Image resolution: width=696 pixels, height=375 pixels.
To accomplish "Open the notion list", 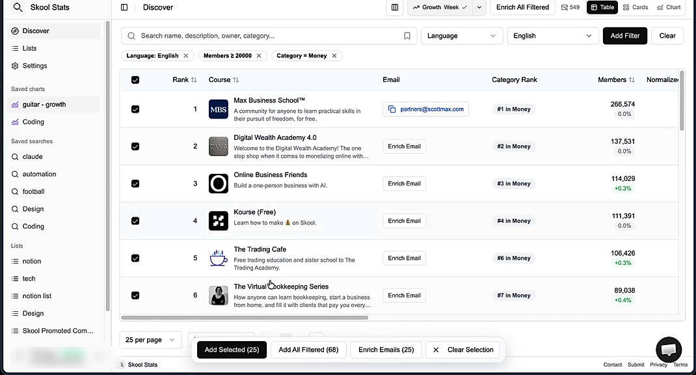I will point(54,261).
